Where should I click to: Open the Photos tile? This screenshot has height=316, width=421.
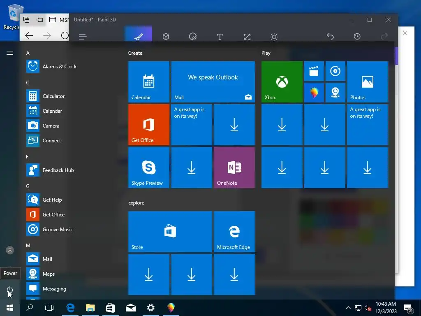click(368, 82)
